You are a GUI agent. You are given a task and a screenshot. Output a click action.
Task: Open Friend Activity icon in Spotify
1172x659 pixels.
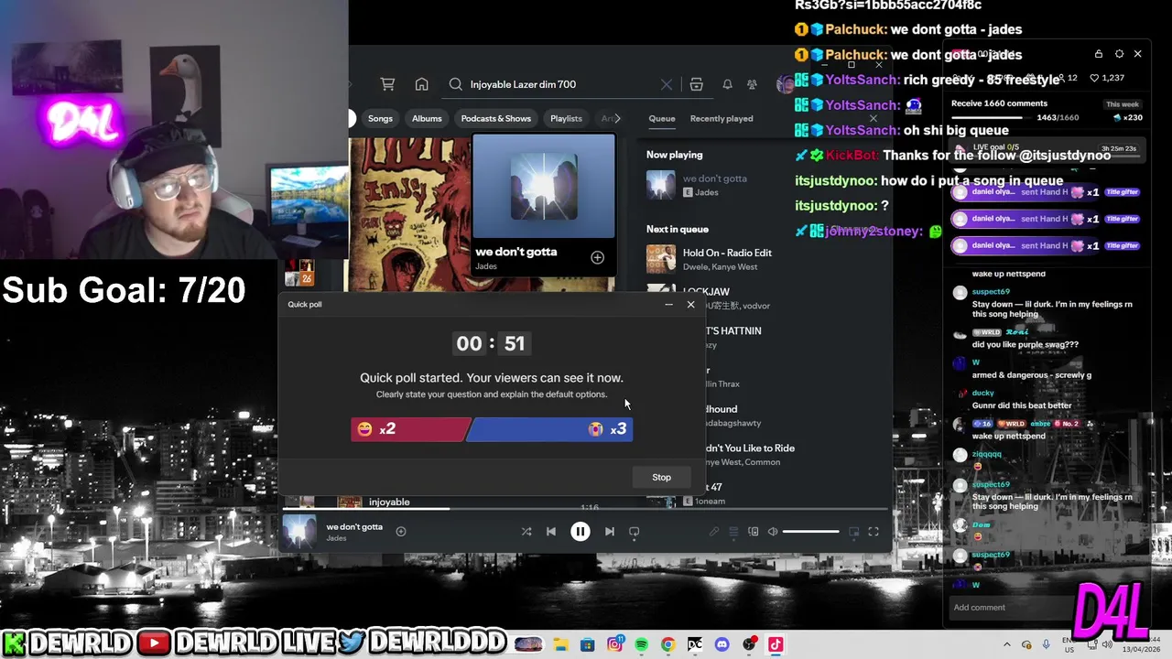point(752,84)
